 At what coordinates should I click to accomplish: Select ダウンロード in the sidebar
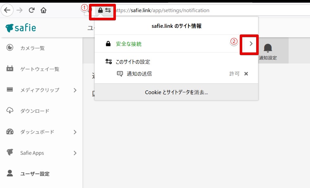tap(35, 111)
